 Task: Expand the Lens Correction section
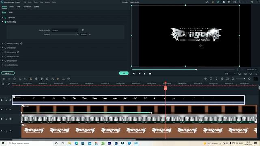(2, 56)
